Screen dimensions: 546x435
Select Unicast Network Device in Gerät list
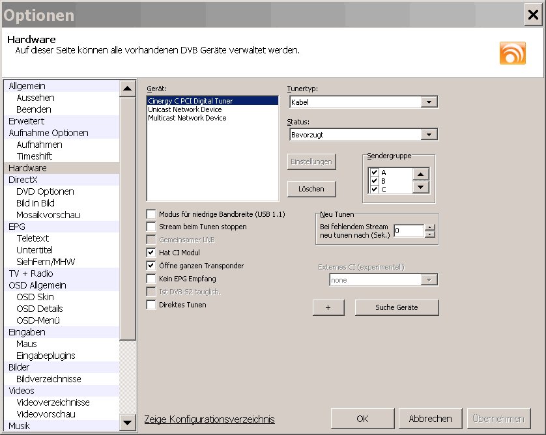point(185,110)
